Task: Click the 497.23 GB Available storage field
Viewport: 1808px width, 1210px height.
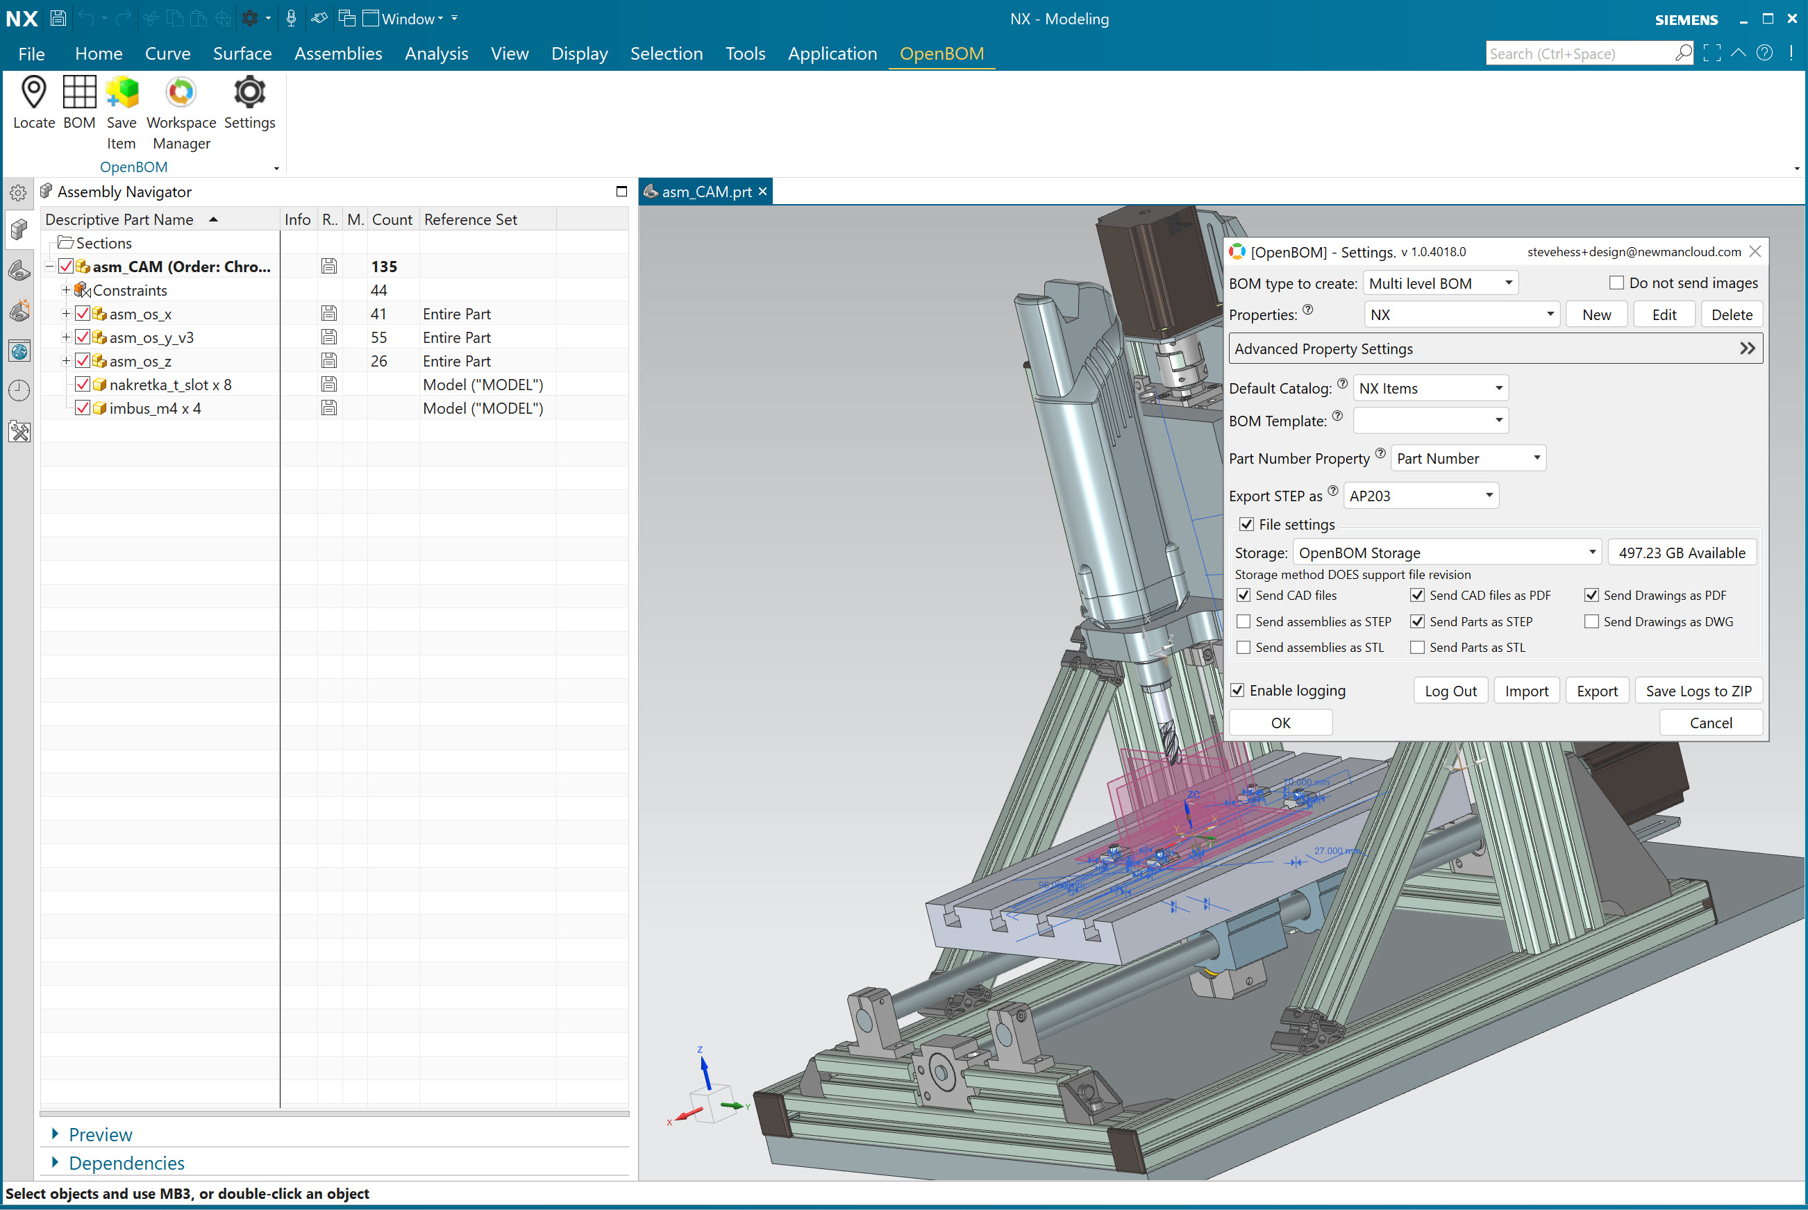Action: click(1682, 553)
